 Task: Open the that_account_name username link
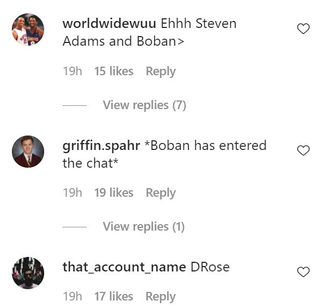click(124, 267)
